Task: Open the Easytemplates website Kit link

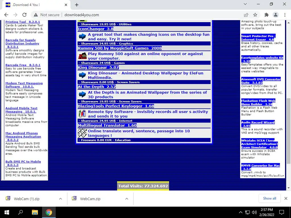Action: pyautogui.click(x=262, y=59)
